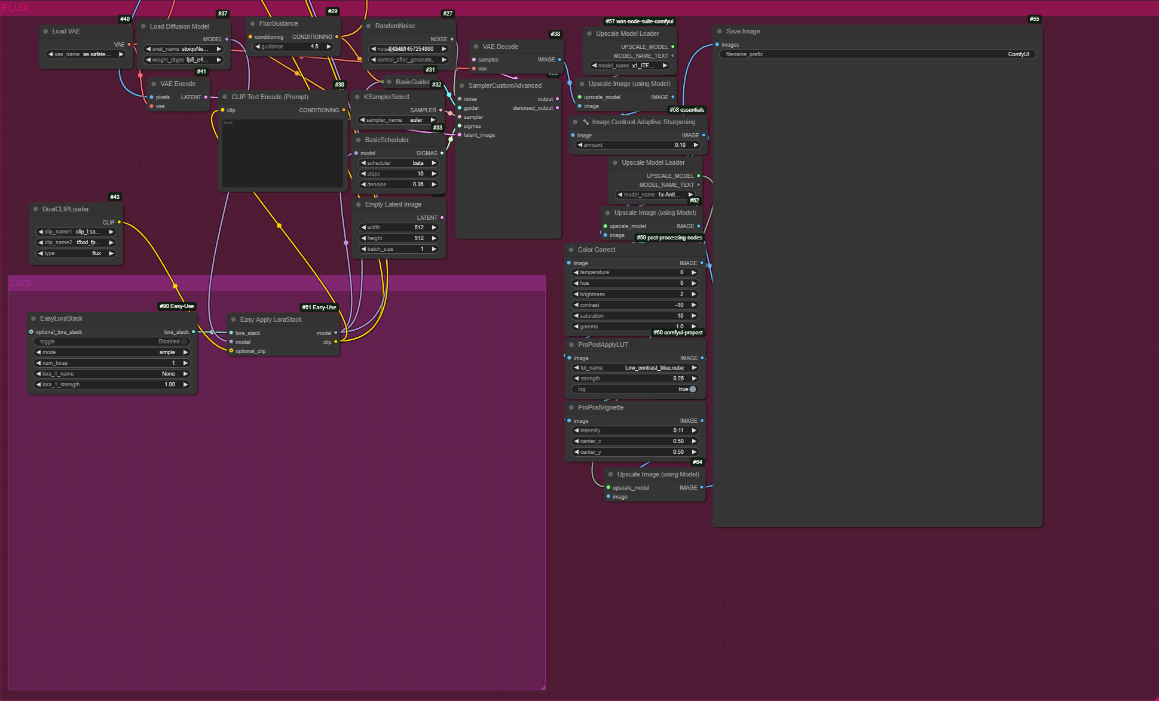Click the denoise value slider field
Viewport: 1159px width, 701px height.
398,185
